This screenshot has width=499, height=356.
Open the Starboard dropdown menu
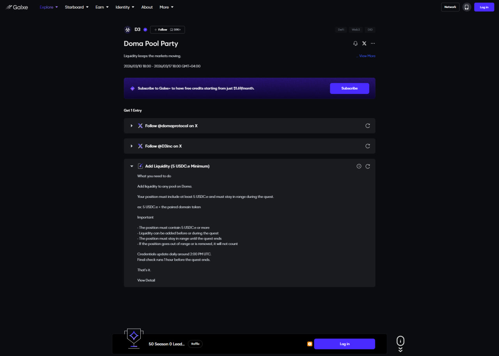coord(76,7)
